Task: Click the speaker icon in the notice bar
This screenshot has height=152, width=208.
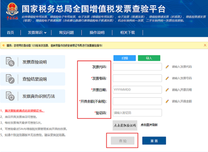Action: tap(4, 45)
